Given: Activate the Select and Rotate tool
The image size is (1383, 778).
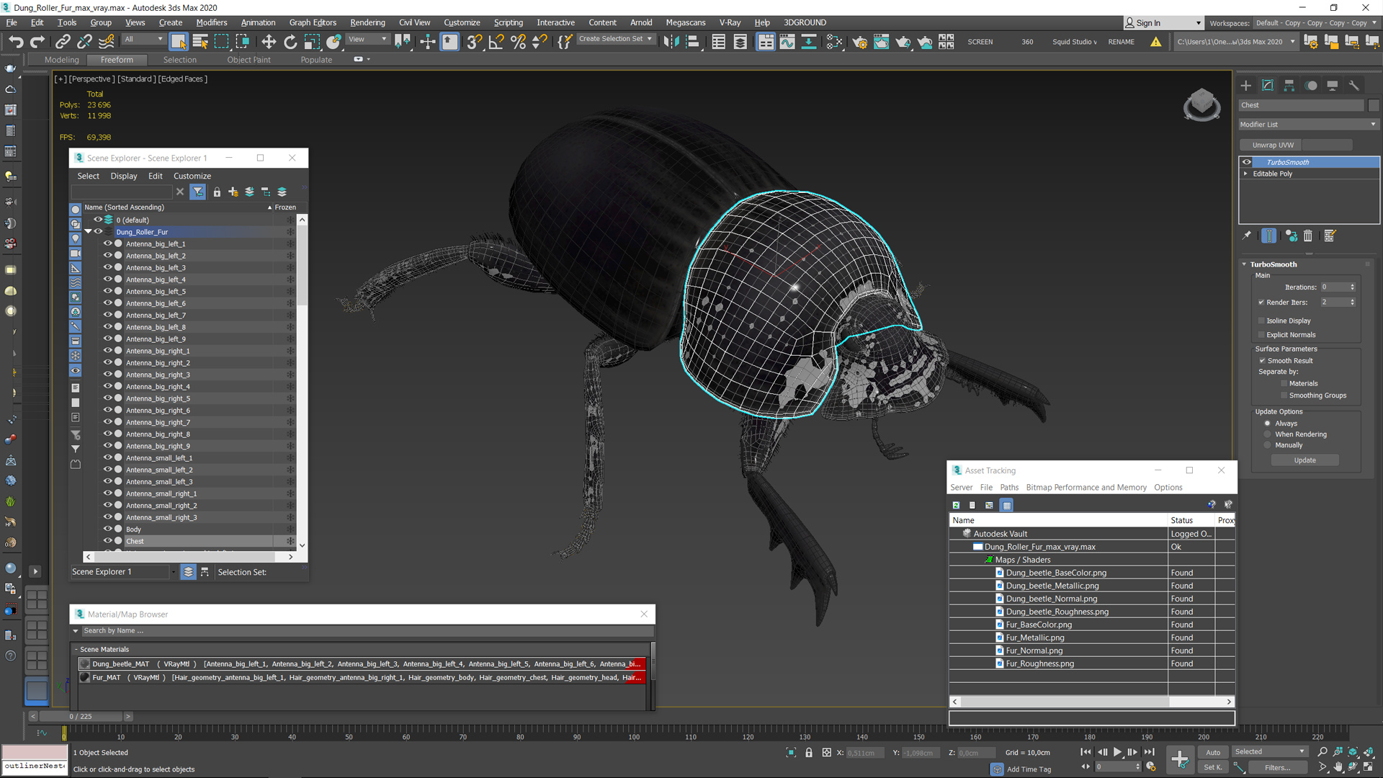Looking at the screenshot, I should click(x=290, y=42).
